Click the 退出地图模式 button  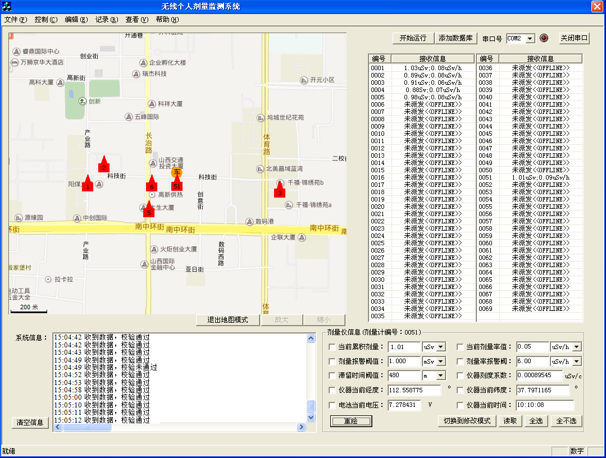pyautogui.click(x=227, y=320)
